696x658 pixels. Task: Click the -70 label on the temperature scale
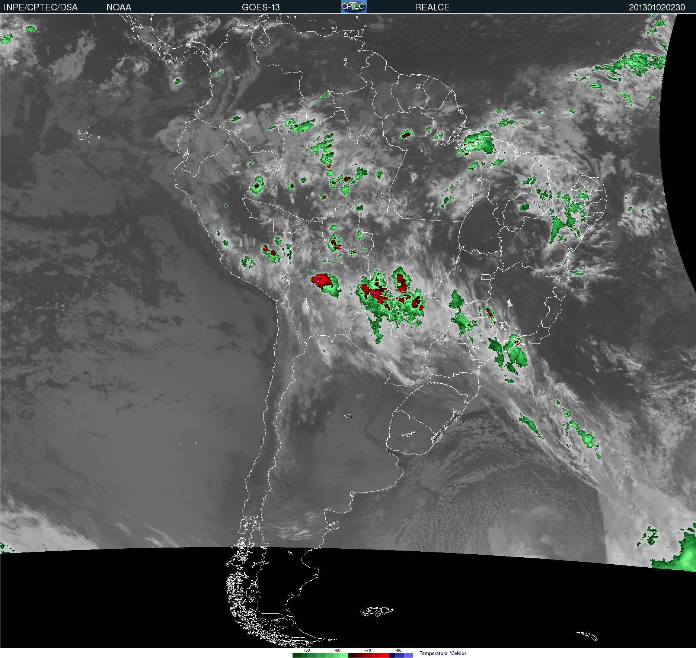coord(368,651)
